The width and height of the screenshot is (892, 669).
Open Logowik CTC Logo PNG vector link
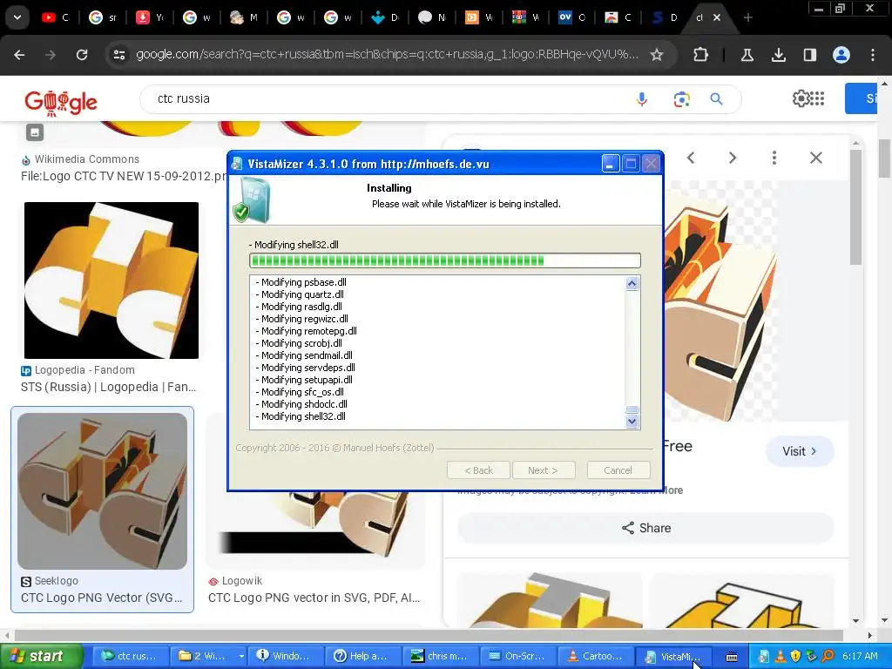[314, 598]
